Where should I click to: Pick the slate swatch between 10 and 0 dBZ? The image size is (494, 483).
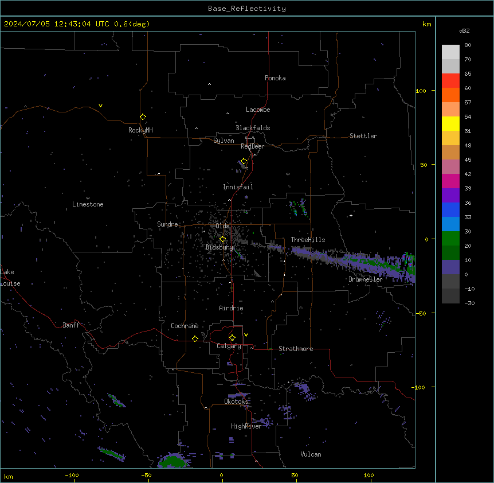coord(450,267)
